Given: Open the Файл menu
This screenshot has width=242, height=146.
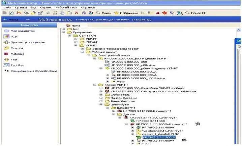Looking at the screenshot, I should (x=7, y=7).
